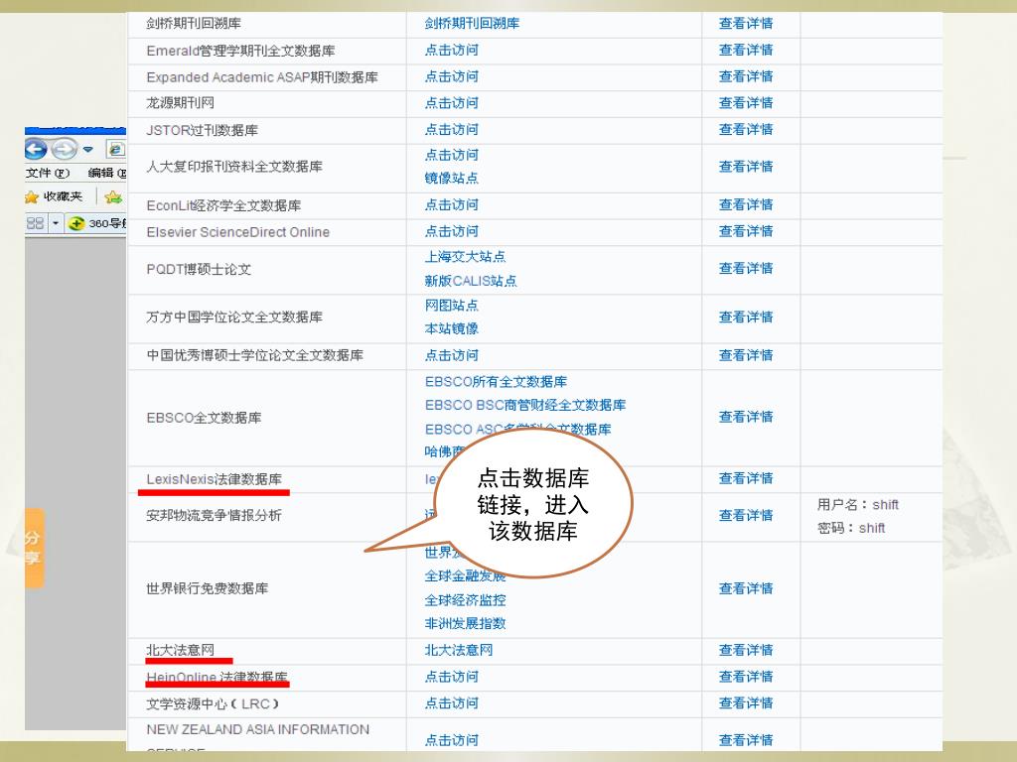Open 非洲发展指数 link

pyautogui.click(x=465, y=623)
